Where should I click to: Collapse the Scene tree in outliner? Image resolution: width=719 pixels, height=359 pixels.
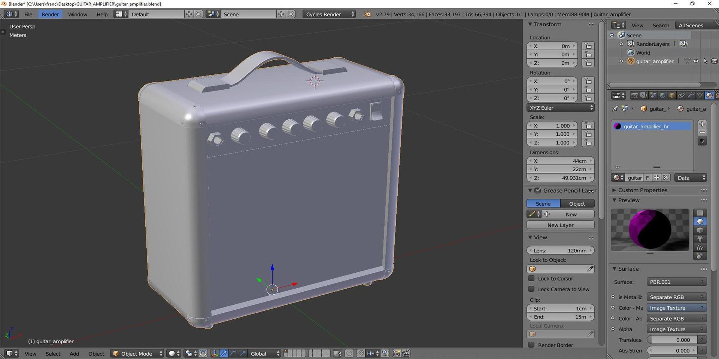click(x=612, y=35)
